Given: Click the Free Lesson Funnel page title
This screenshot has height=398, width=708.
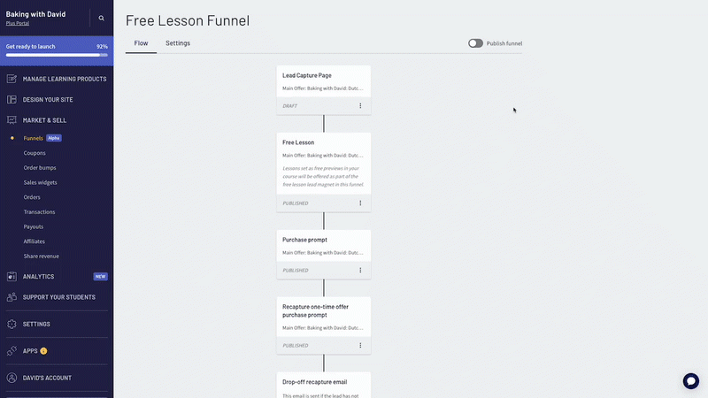Looking at the screenshot, I should (188, 20).
